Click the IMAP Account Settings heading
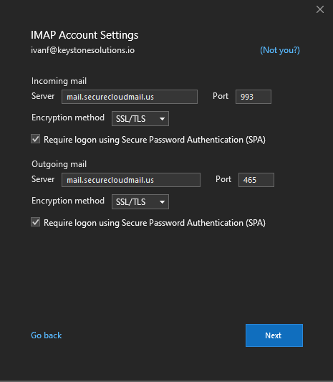Screen dimensions: 333x382 click(85, 35)
